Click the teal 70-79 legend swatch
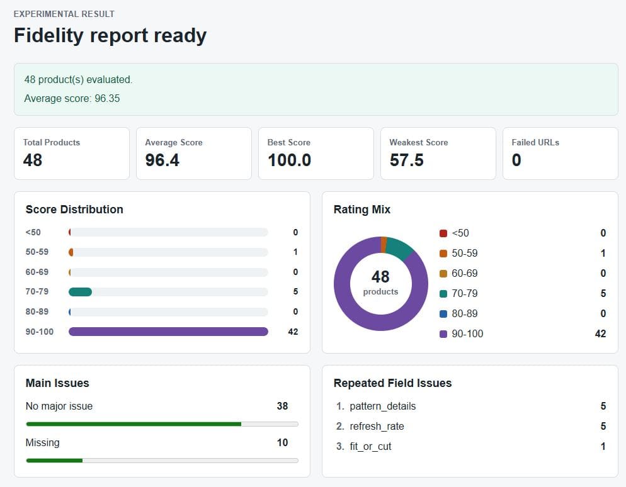The height and width of the screenshot is (487, 626). point(443,294)
